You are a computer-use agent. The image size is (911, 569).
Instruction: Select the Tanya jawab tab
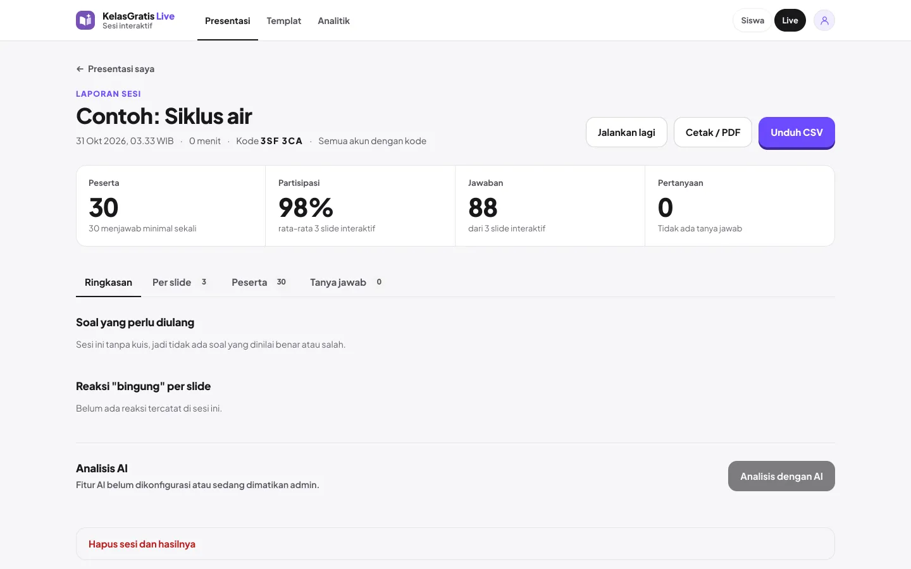coord(346,283)
